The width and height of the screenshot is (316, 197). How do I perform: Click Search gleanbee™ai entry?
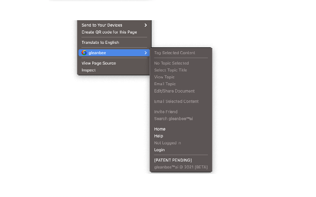(x=173, y=119)
